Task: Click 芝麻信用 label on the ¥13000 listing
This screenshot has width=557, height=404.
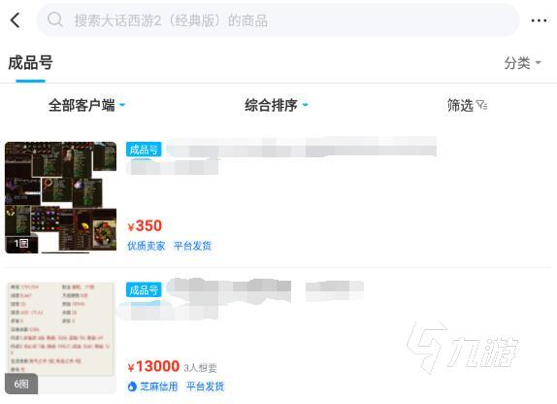Action: [159, 387]
